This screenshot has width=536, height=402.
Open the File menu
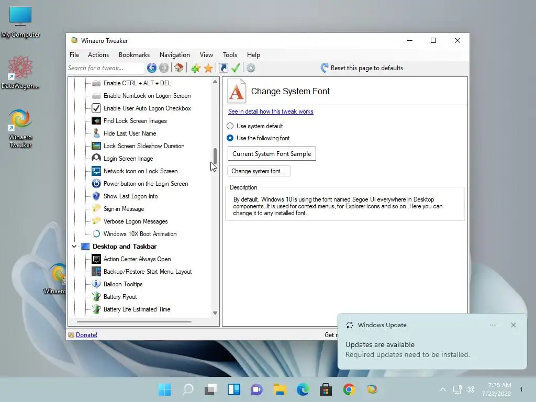[74, 54]
